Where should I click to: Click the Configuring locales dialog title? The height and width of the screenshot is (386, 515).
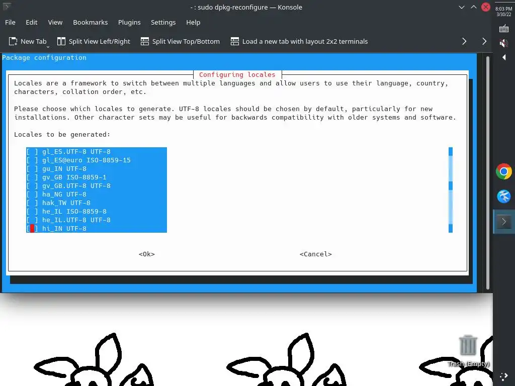click(x=237, y=74)
